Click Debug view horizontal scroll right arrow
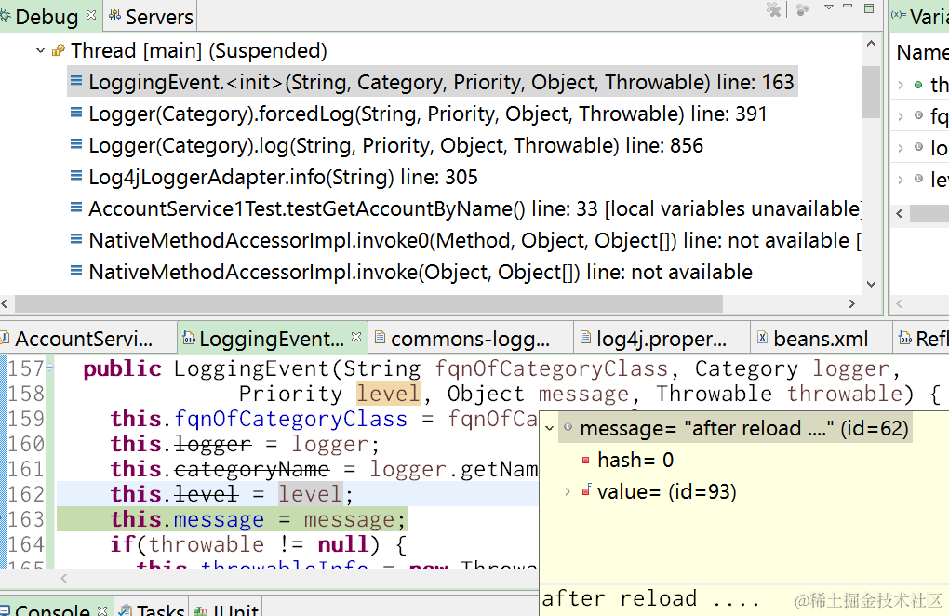The width and height of the screenshot is (949, 616). (x=851, y=303)
